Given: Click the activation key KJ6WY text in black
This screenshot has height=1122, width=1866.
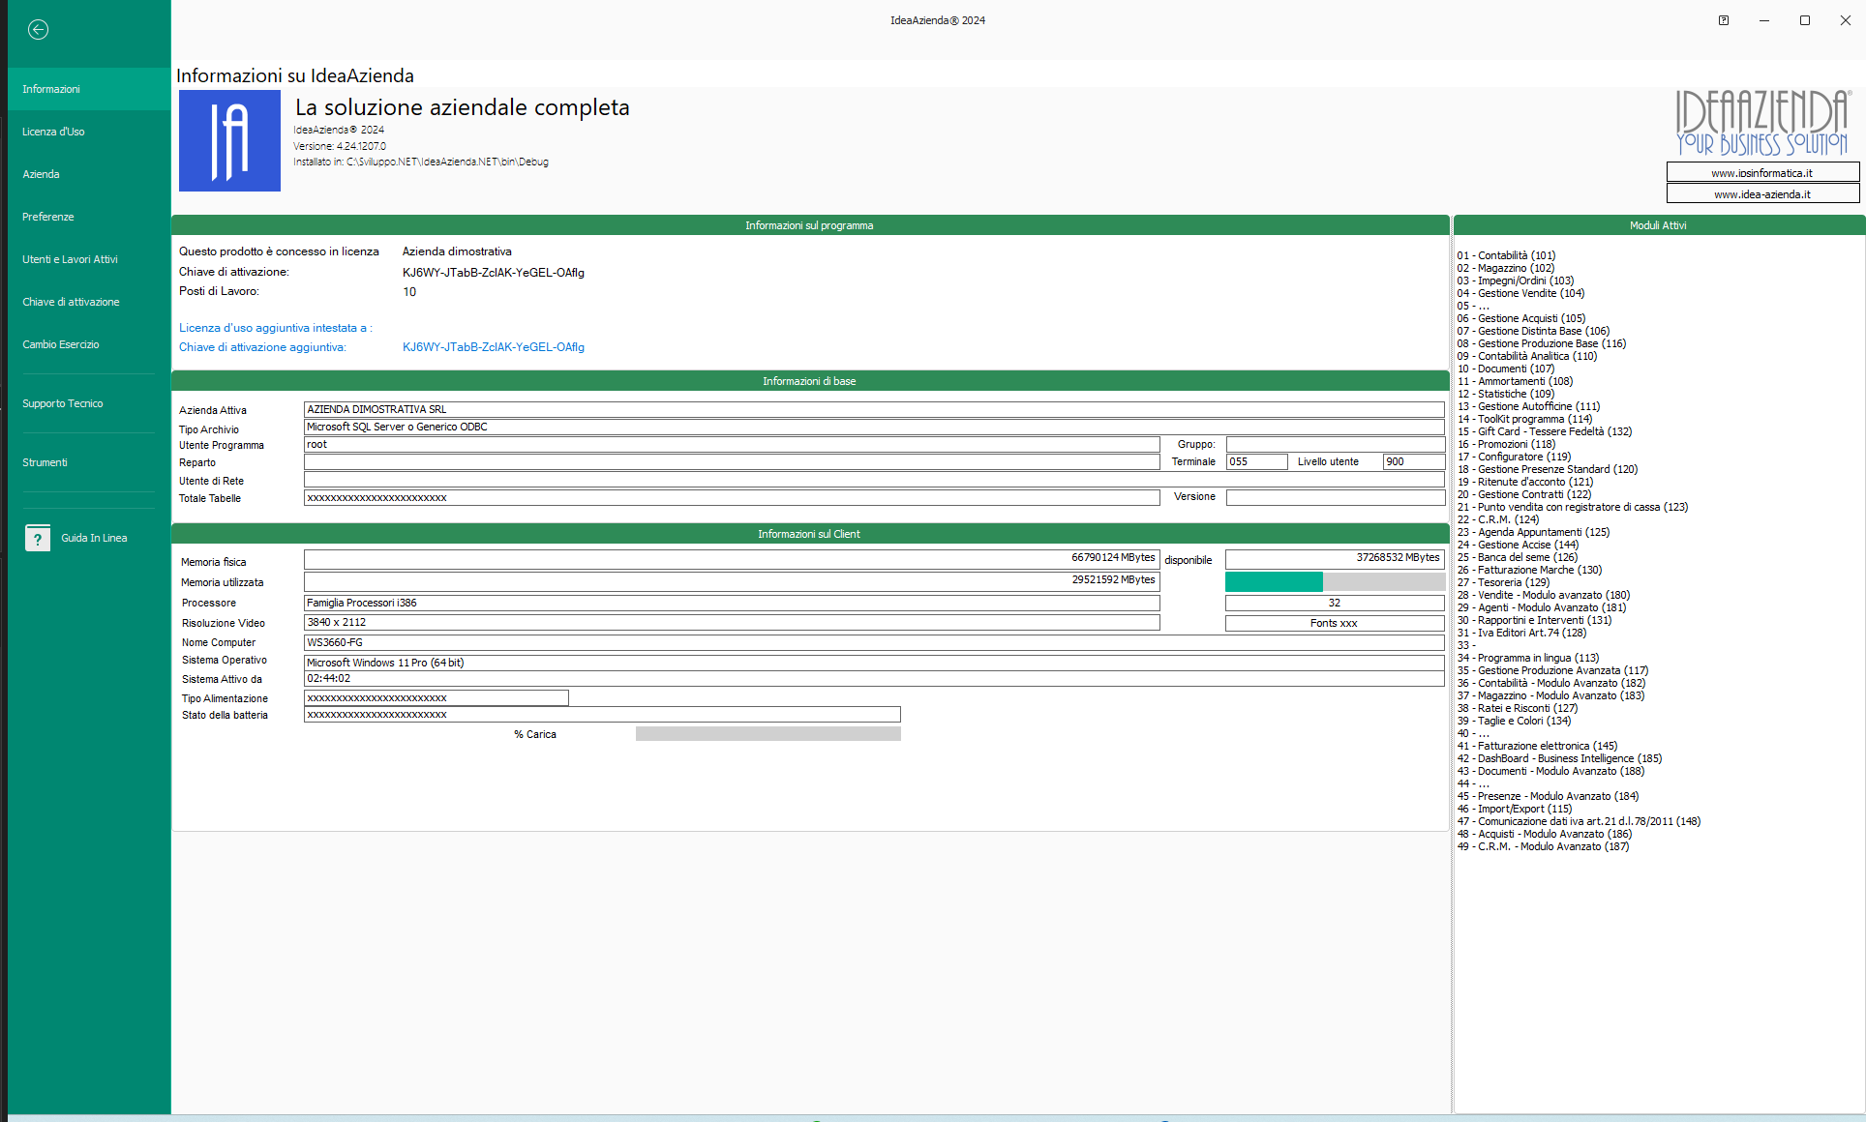Looking at the screenshot, I should point(494,273).
